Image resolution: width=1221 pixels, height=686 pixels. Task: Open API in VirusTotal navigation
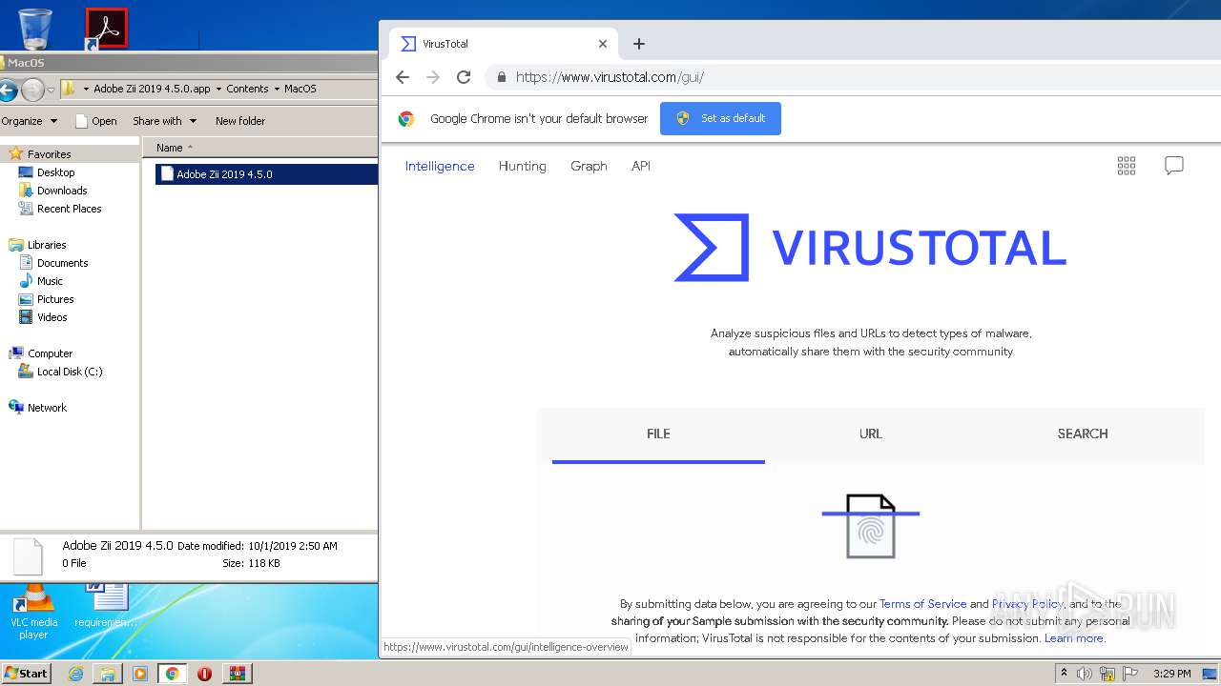[x=641, y=166]
